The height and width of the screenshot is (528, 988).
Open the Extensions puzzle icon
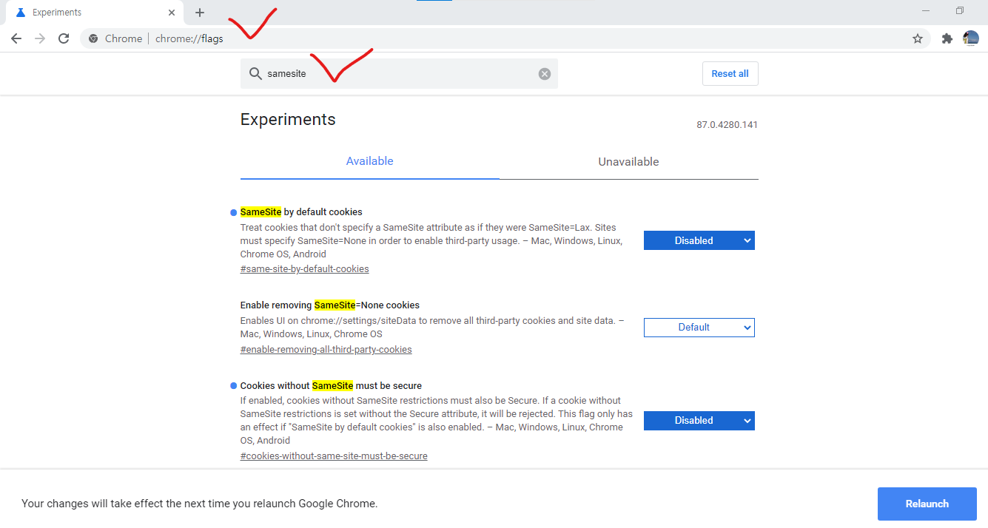click(x=947, y=38)
